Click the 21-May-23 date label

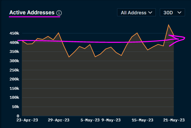click(174, 120)
